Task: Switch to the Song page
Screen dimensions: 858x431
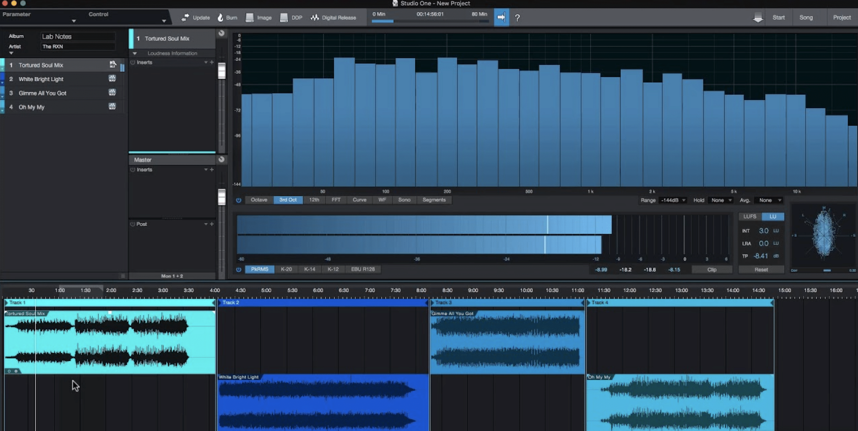Action: 806,17
